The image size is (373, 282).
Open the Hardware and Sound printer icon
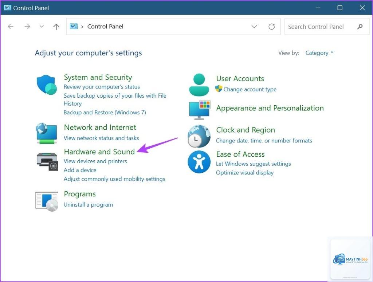pos(47,161)
